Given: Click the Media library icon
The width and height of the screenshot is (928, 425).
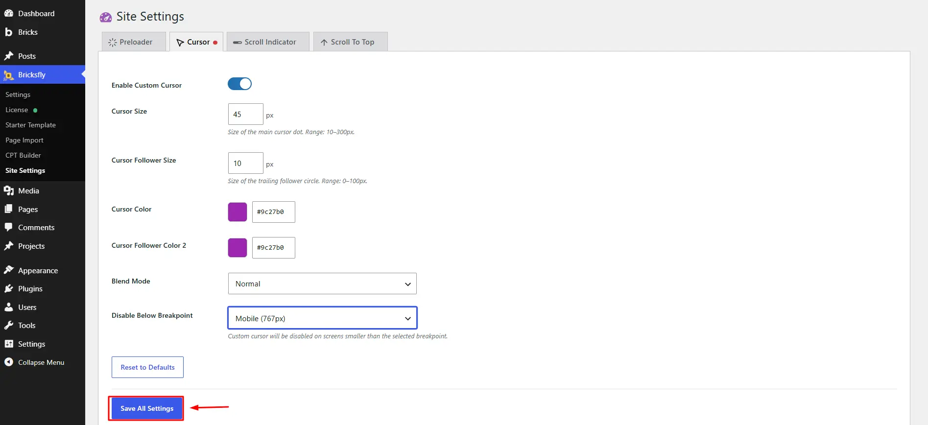Looking at the screenshot, I should 9,190.
